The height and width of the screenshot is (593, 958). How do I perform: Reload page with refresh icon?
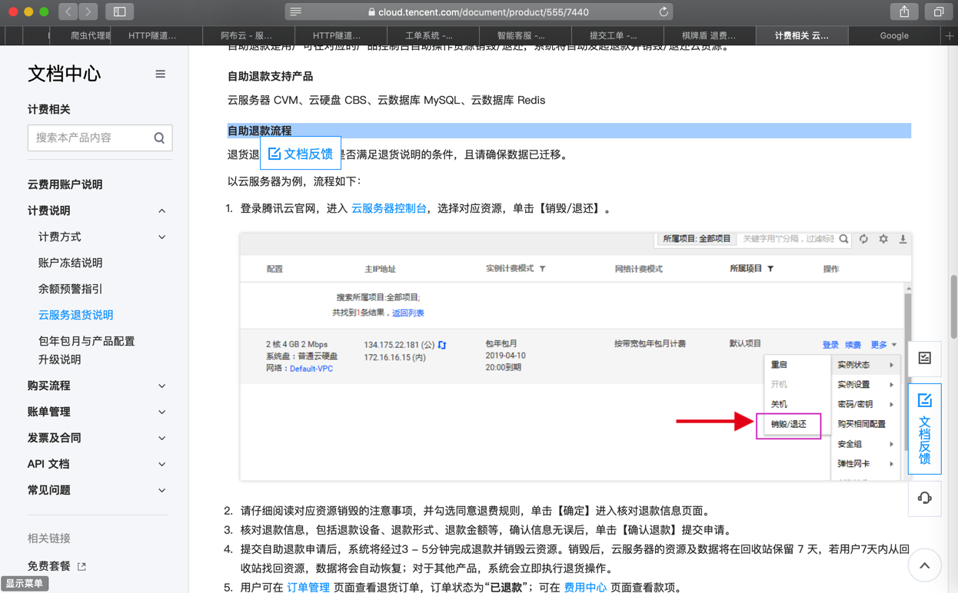664,12
